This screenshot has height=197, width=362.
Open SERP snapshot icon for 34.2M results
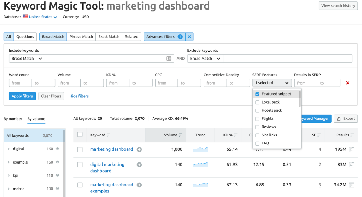pos(351,185)
